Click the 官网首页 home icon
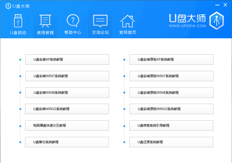Viewport: 232px width, 163px height. 127,20
